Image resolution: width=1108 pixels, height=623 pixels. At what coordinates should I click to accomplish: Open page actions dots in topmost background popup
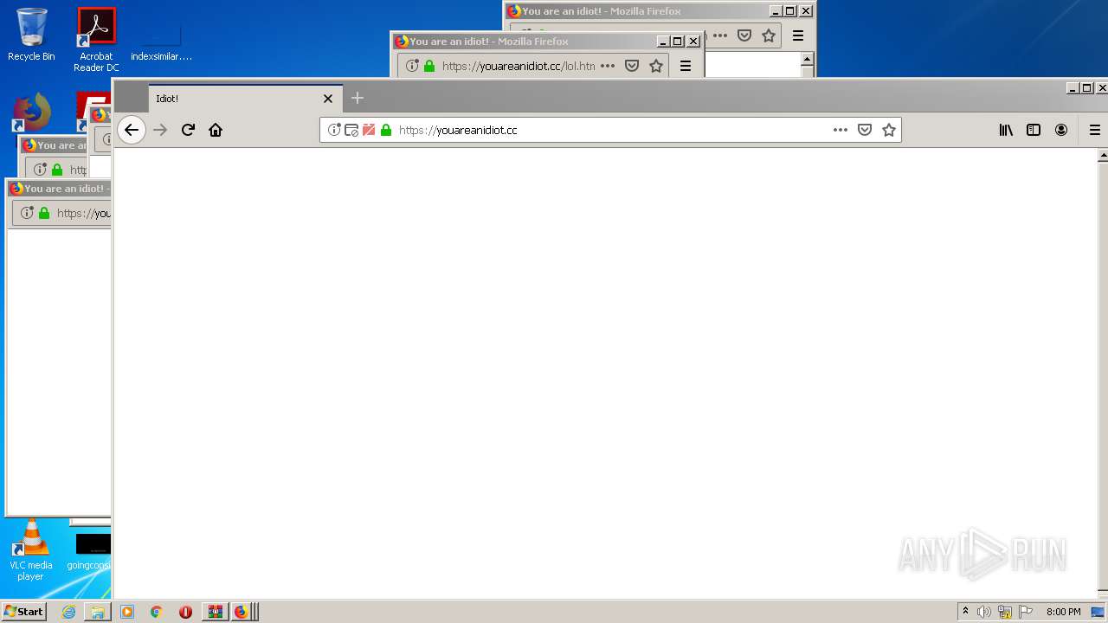(x=720, y=35)
